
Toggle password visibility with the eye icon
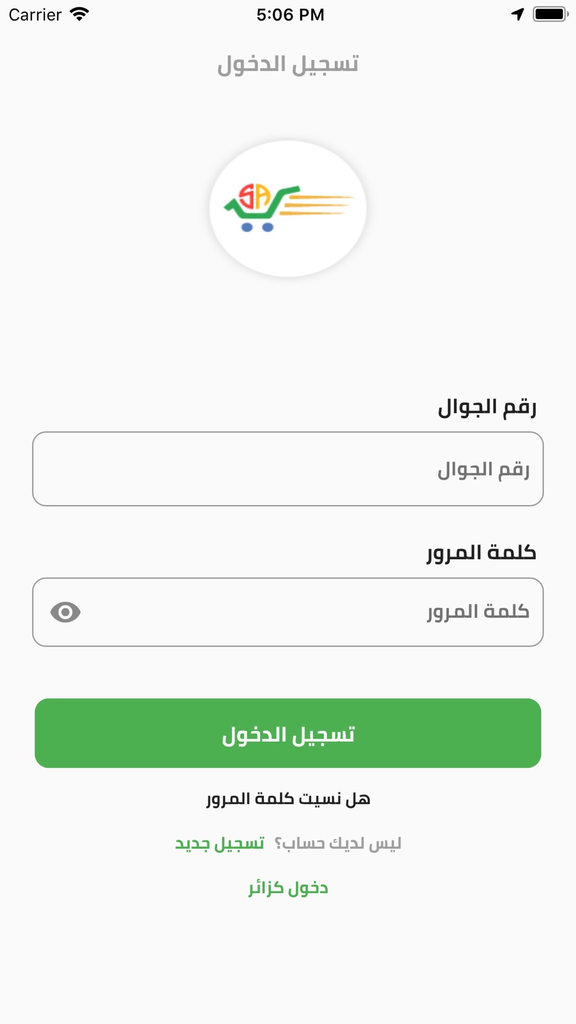(x=65, y=612)
